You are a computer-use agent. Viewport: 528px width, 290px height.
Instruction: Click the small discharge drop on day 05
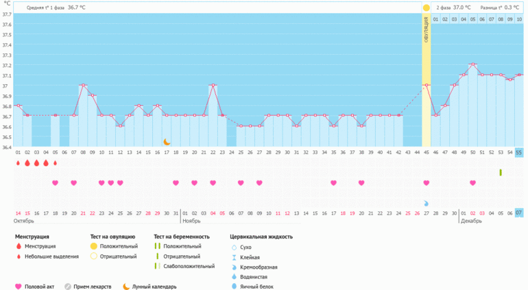[x=55, y=163]
